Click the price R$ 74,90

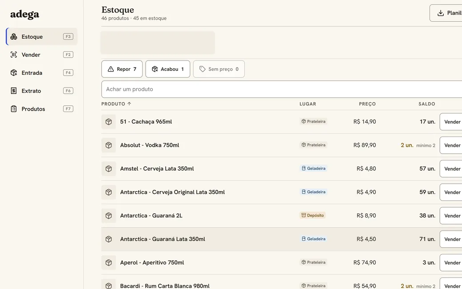[364, 262]
